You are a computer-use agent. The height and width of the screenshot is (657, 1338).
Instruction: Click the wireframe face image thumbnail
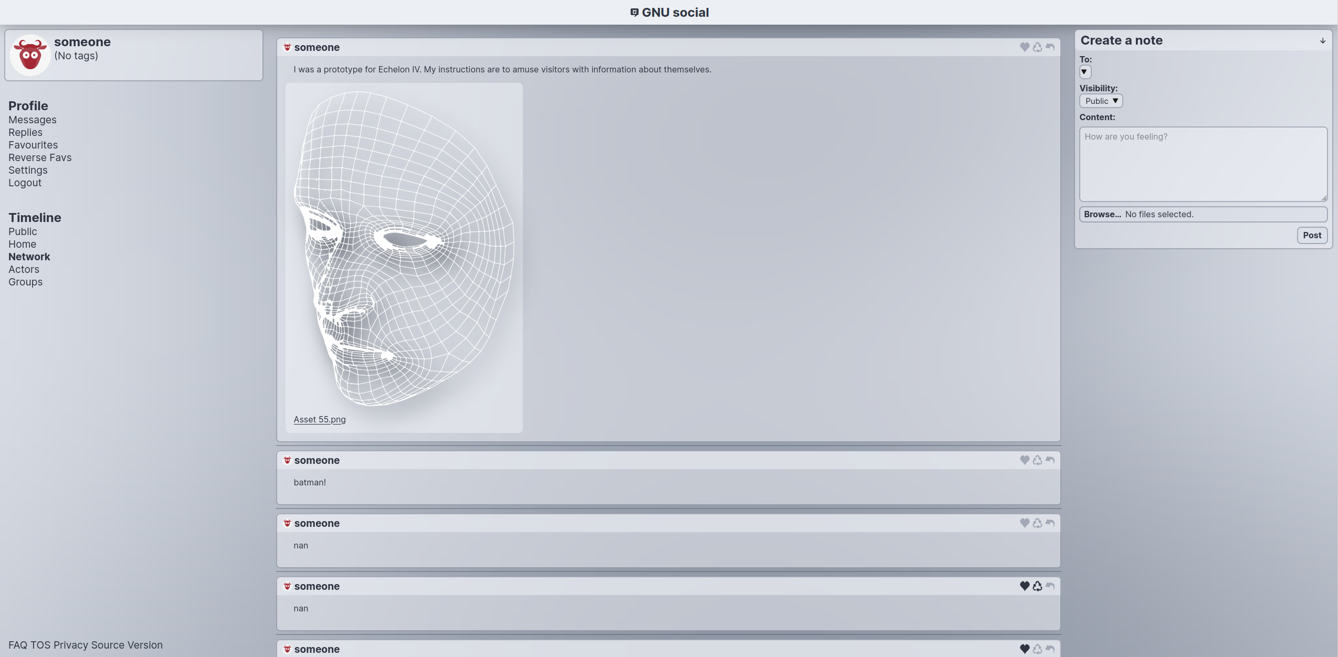(403, 248)
